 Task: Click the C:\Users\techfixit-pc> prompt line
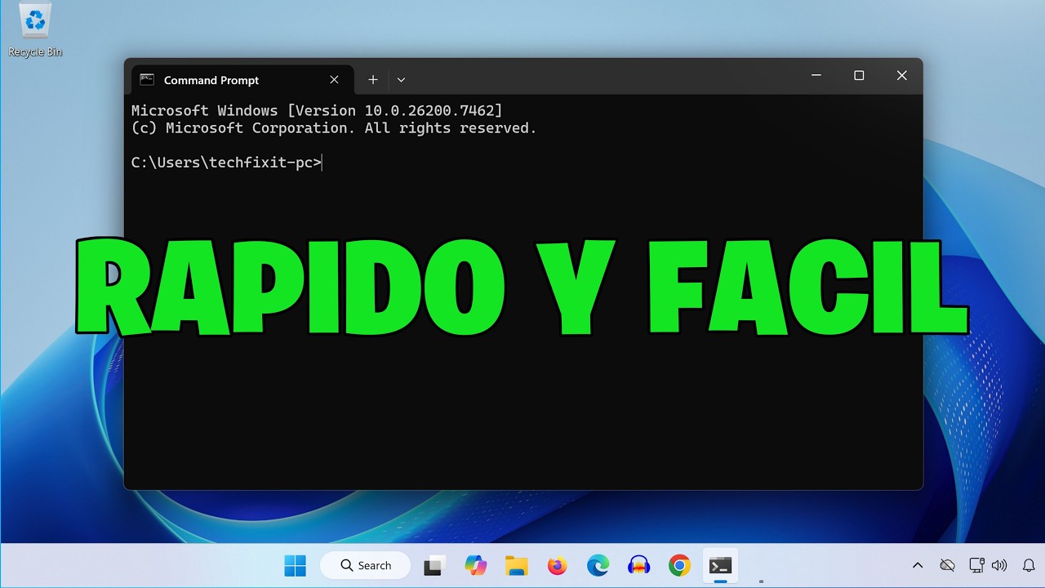227,163
